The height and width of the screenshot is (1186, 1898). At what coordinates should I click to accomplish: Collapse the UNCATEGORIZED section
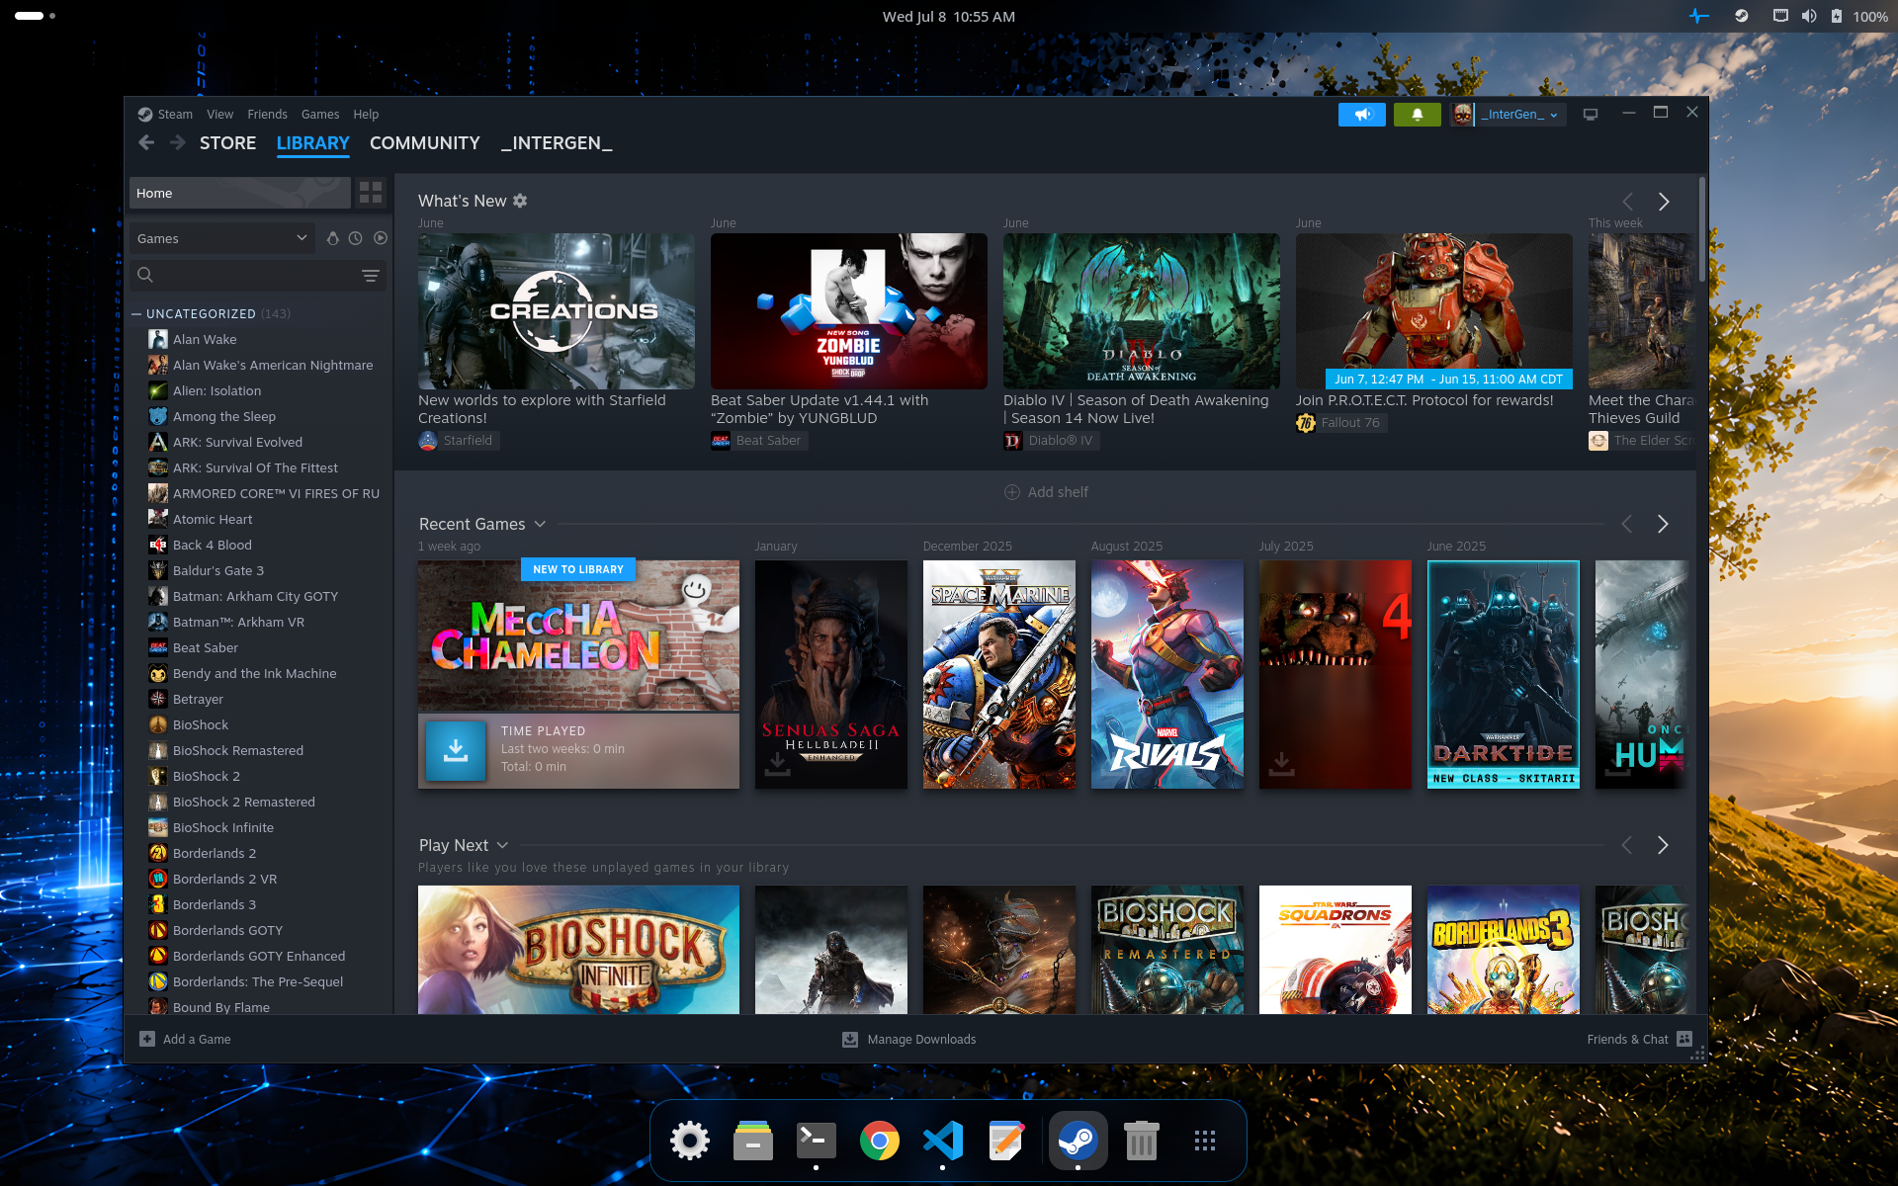point(136,314)
